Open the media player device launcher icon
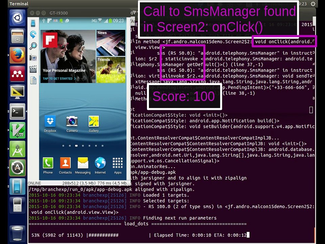Screen dimensions: 325x244 tap(17, 205)
